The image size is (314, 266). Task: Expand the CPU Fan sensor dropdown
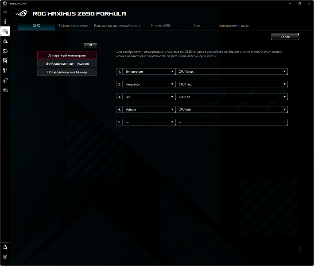pos(232,97)
